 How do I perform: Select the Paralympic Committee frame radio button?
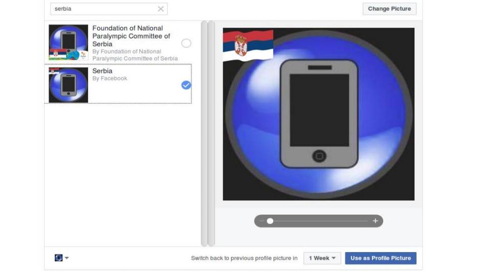(x=186, y=43)
